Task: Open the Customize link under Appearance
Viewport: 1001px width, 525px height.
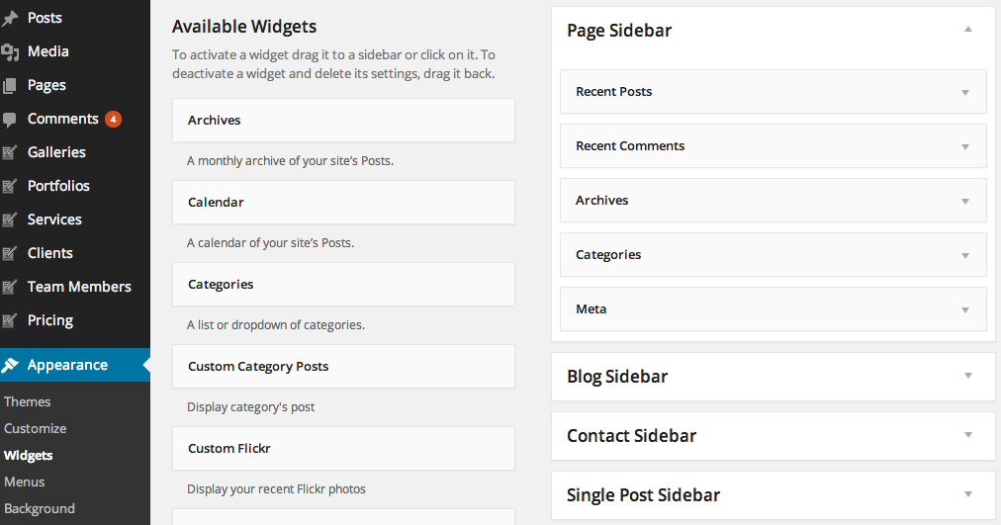Action: point(36,428)
